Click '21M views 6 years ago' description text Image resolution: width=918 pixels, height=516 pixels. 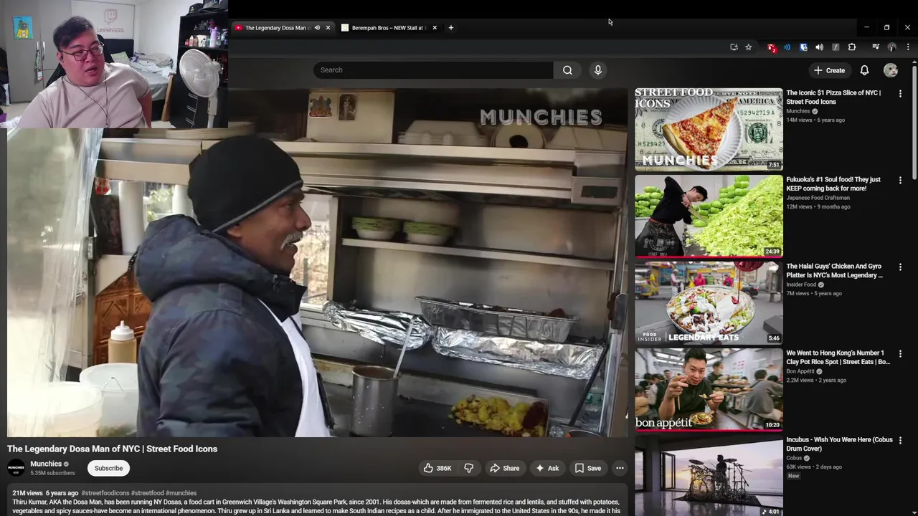click(x=45, y=493)
